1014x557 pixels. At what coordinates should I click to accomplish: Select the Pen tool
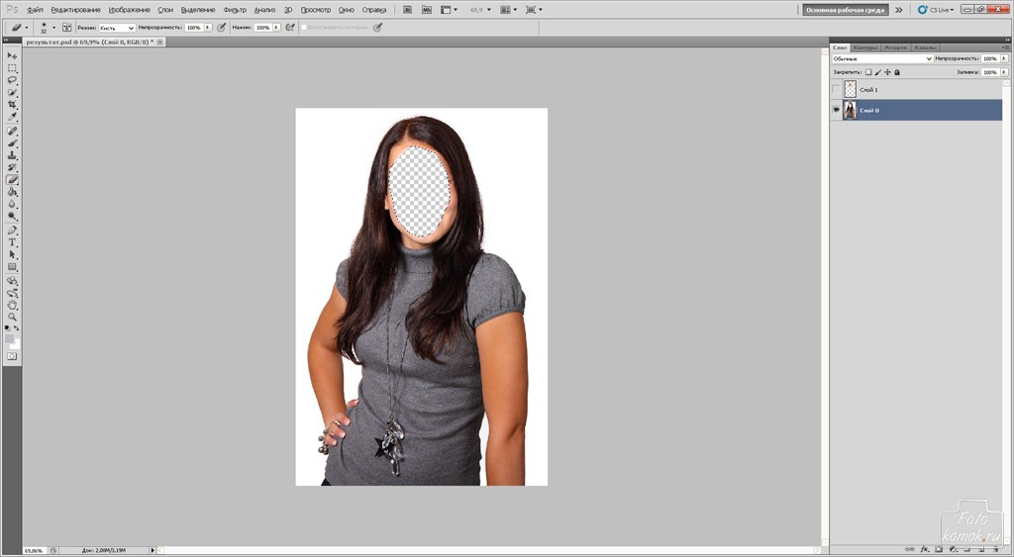coord(12,231)
